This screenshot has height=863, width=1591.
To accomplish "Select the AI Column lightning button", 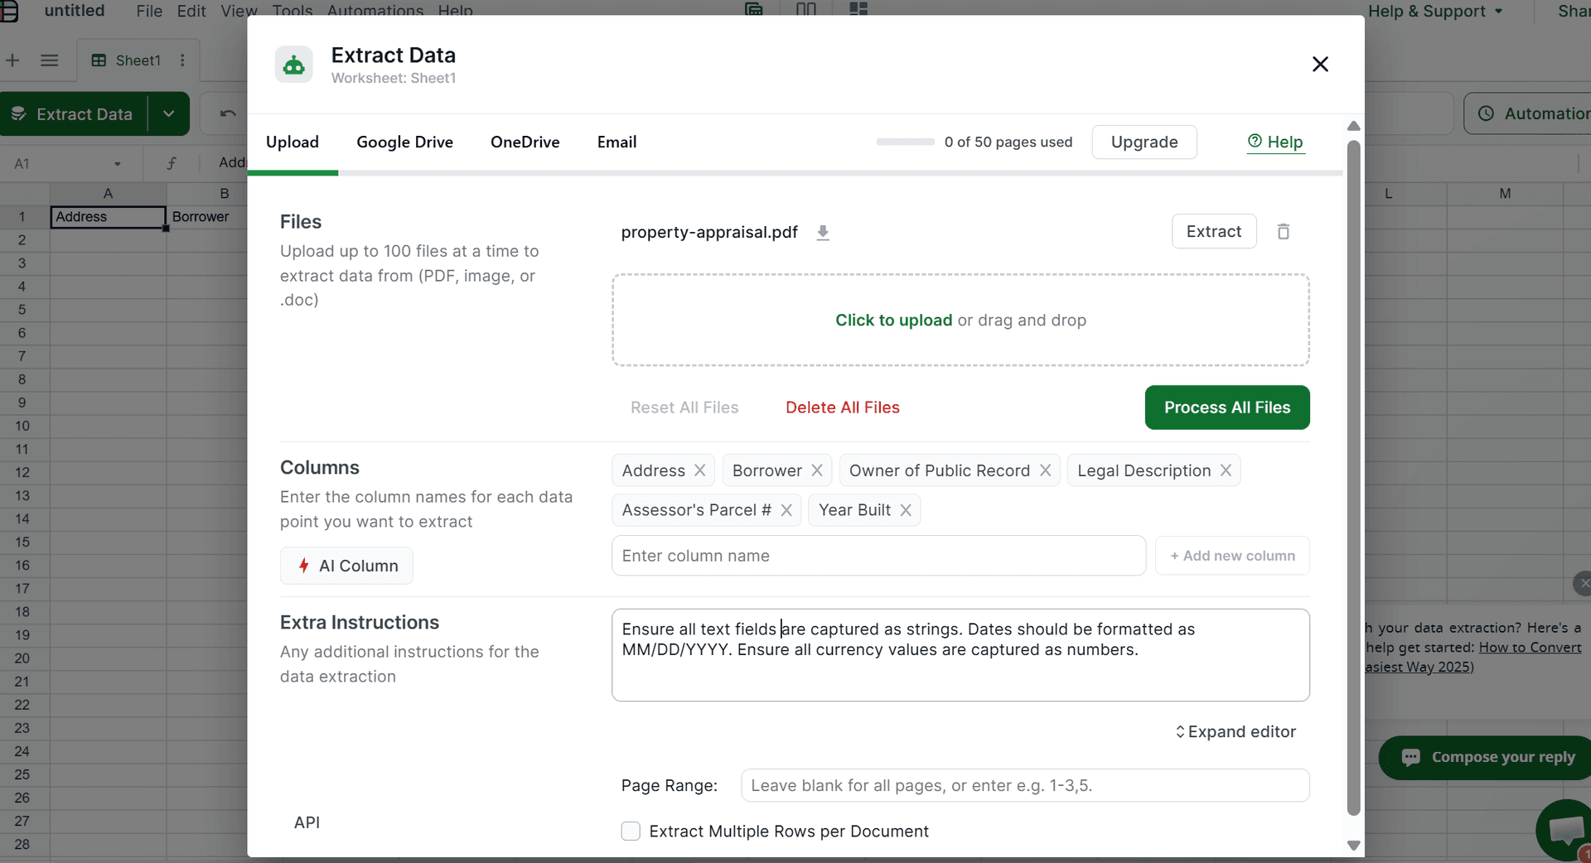I will [x=346, y=566].
